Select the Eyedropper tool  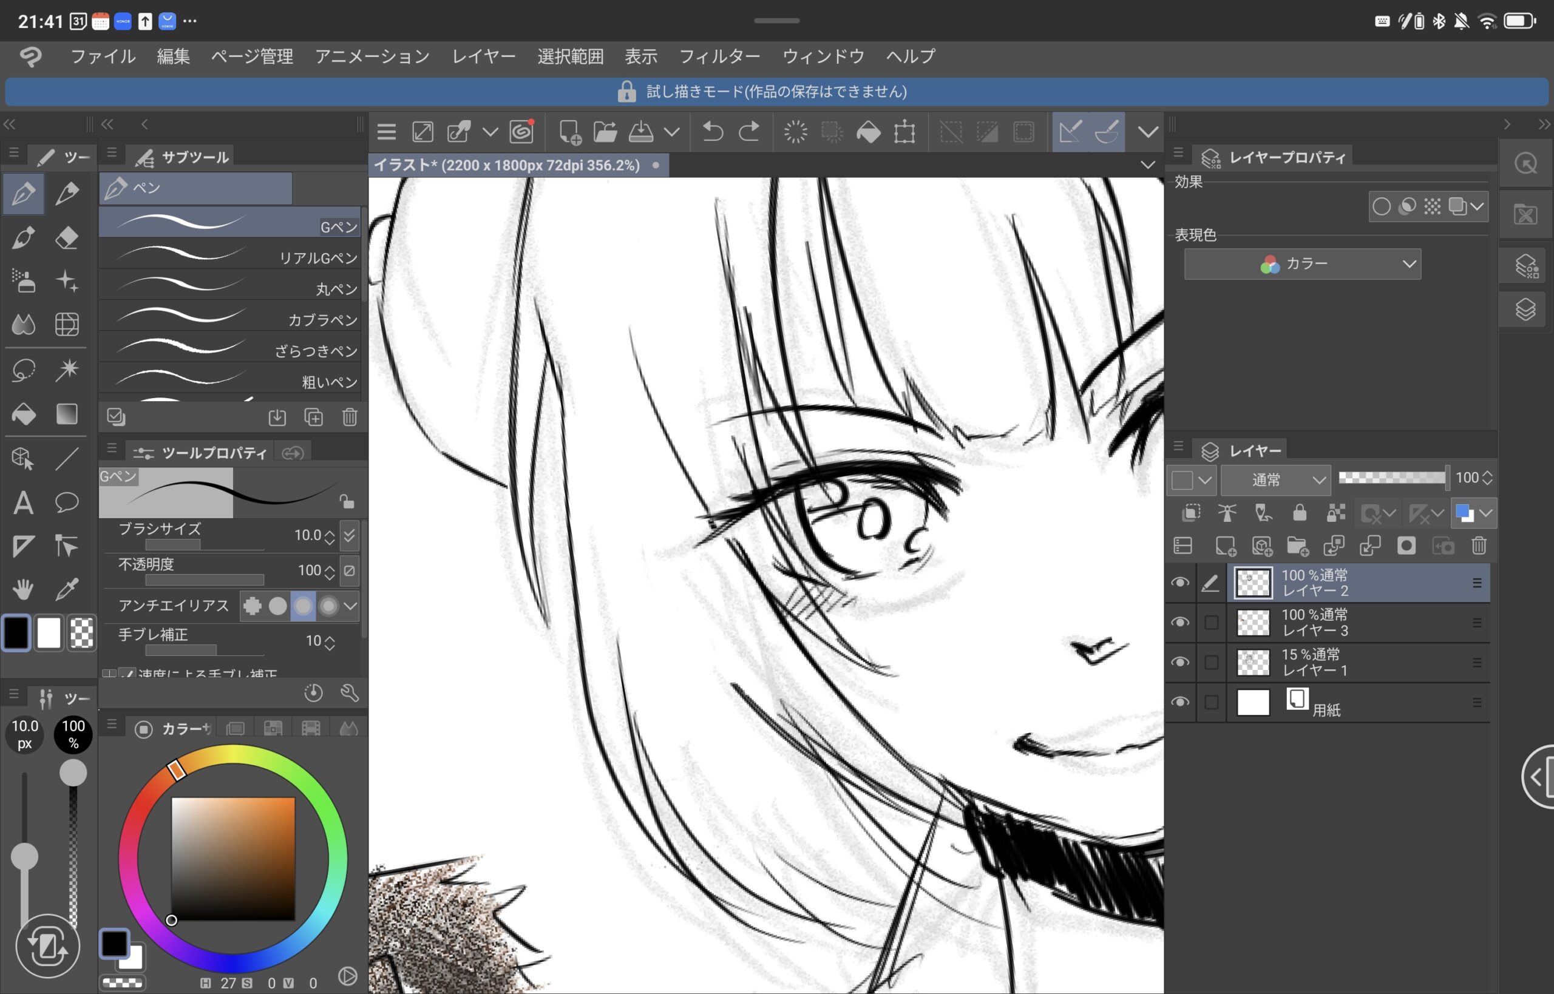[67, 588]
